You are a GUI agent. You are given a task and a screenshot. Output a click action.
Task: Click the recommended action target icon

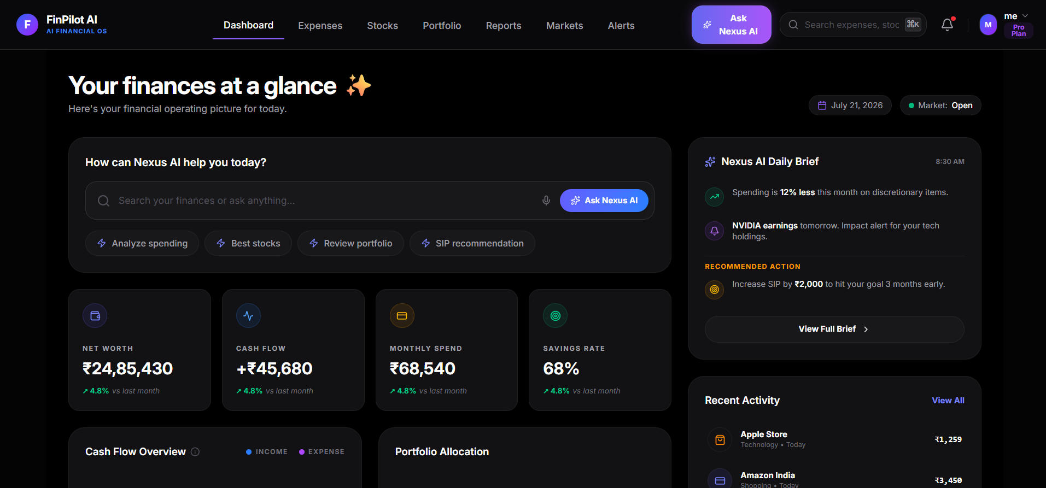pyautogui.click(x=714, y=290)
